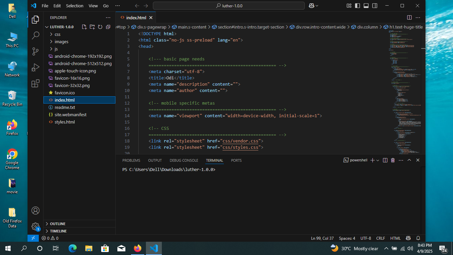Maximize the terminal panel size

point(409,160)
